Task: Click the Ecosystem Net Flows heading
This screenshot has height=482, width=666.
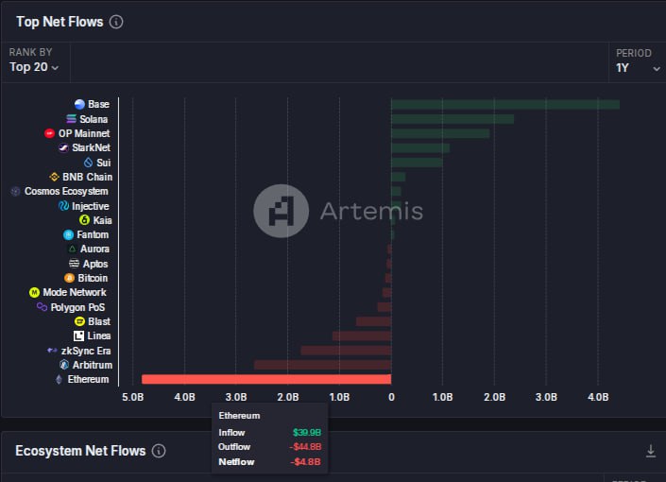Action: [80, 451]
